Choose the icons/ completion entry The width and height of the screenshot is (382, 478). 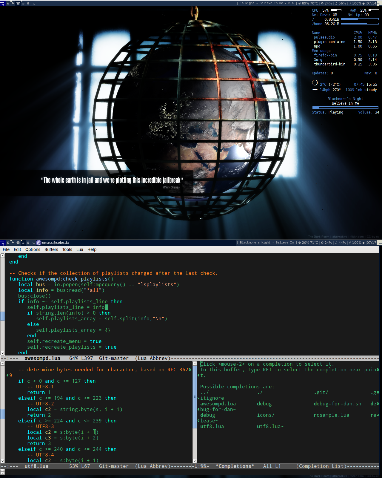coord(266,415)
